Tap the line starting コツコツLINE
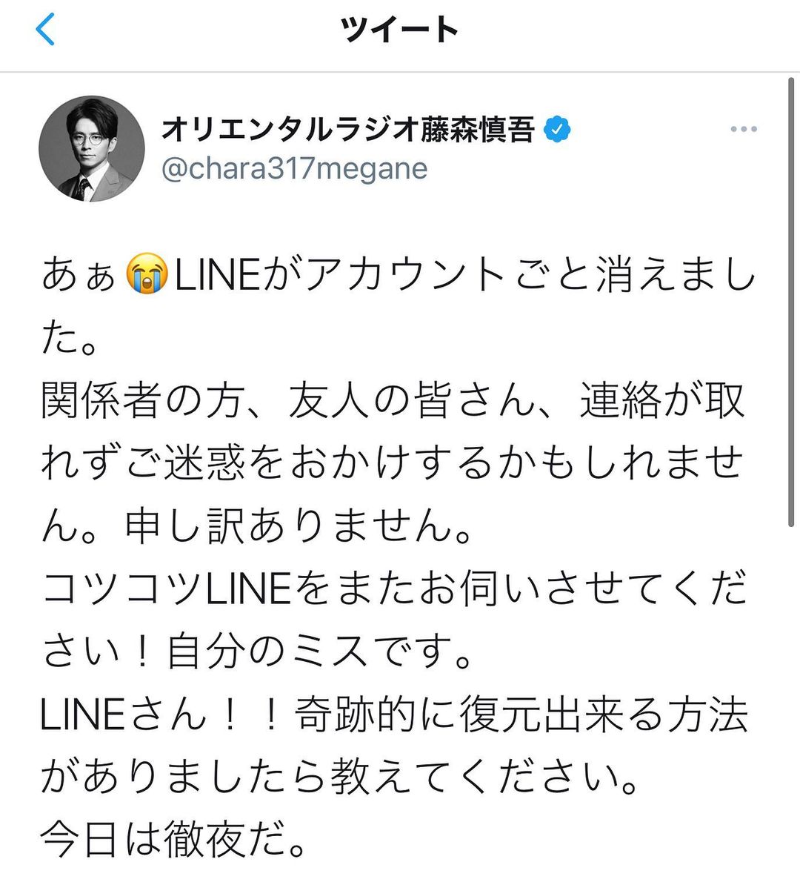 (393, 589)
